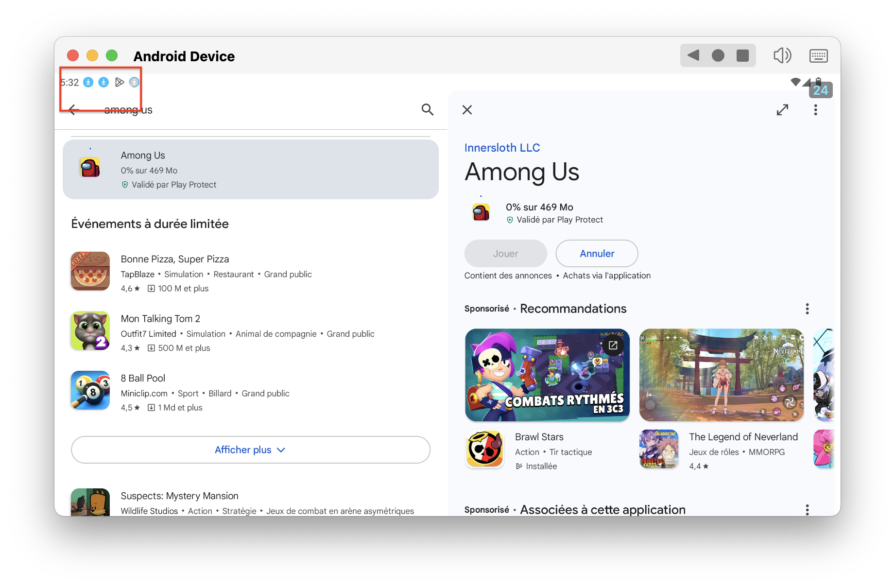Open The Legend of Neverland screenshot
895x588 pixels.
click(x=721, y=375)
